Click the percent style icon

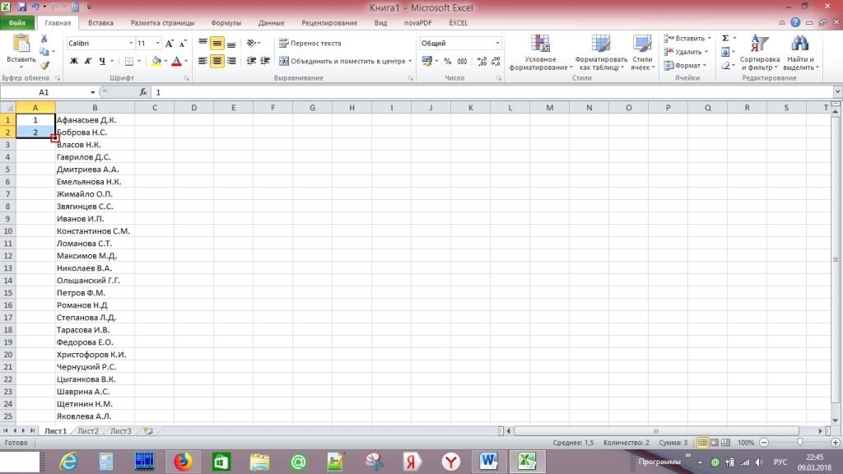click(447, 61)
